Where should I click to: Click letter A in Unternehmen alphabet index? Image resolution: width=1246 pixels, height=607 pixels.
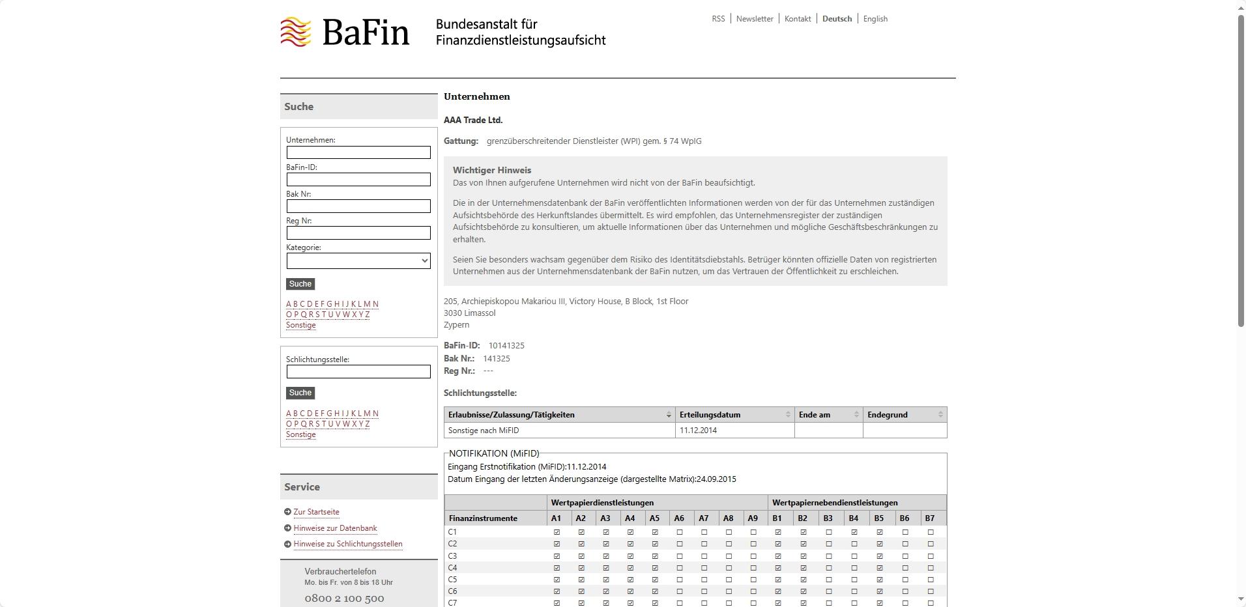click(x=289, y=304)
